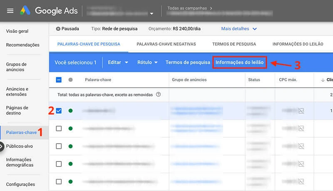Switch to Informações do leilão tab
The height and width of the screenshot is (191, 333).
coord(298,44)
